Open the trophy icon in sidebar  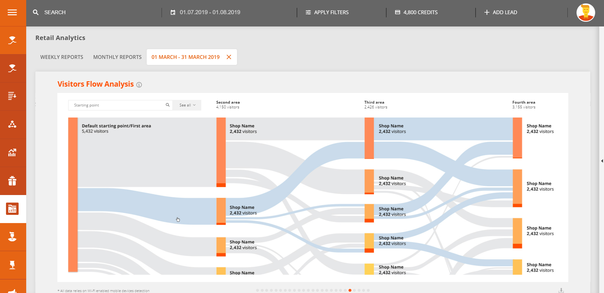[12, 265]
